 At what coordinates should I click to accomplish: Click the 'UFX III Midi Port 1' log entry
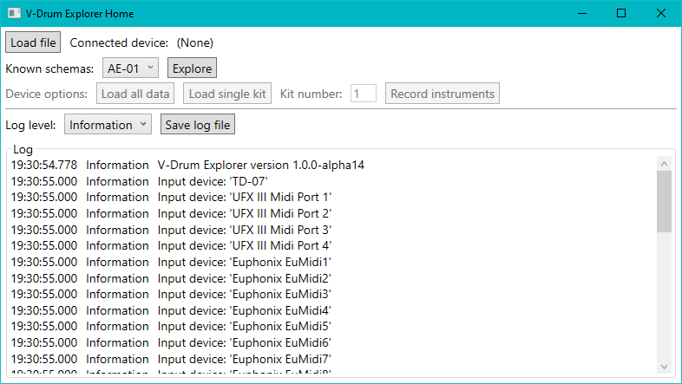click(245, 197)
